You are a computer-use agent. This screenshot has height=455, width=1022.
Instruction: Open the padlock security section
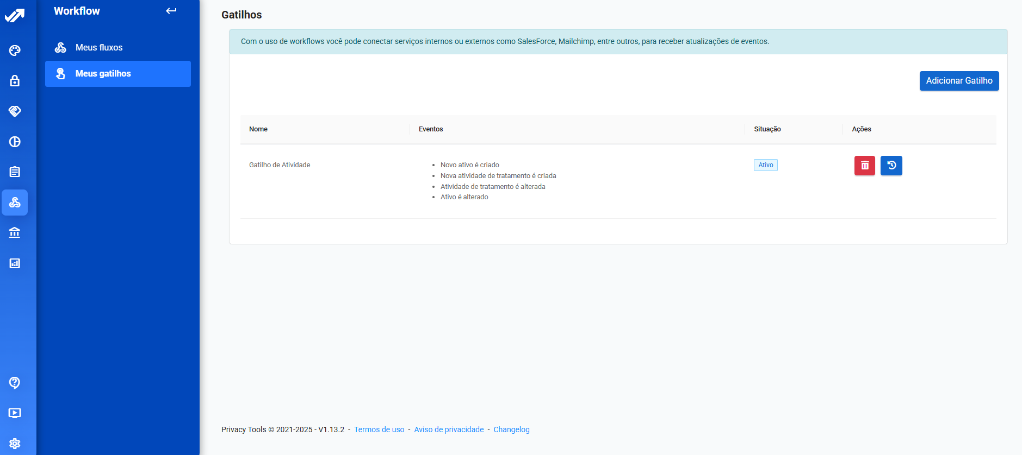(15, 81)
